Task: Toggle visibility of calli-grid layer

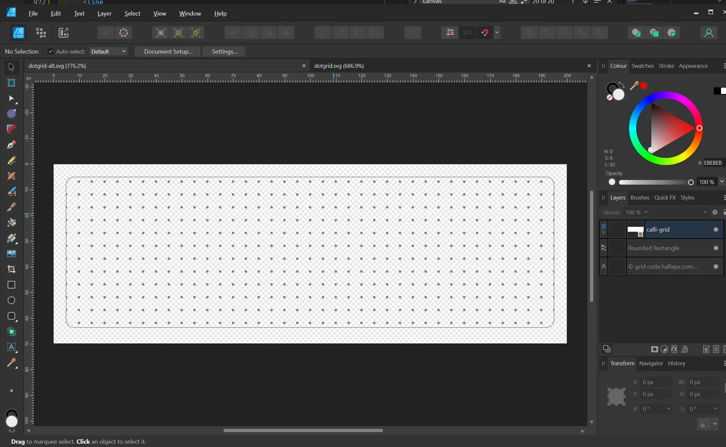Action: 716,229
